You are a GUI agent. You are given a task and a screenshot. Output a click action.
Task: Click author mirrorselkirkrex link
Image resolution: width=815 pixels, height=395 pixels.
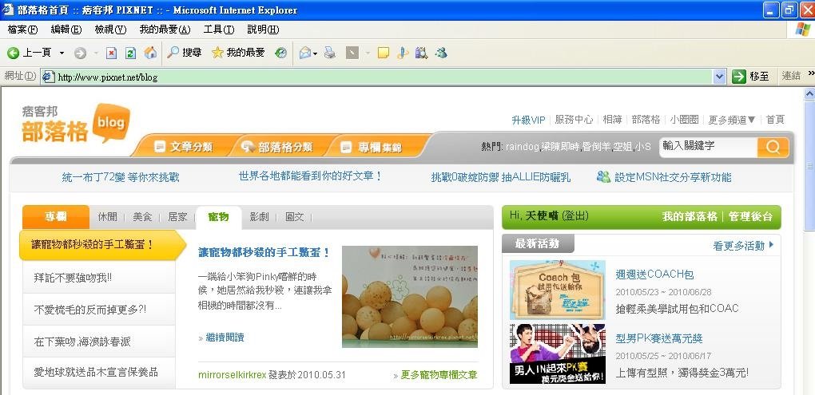pos(233,375)
